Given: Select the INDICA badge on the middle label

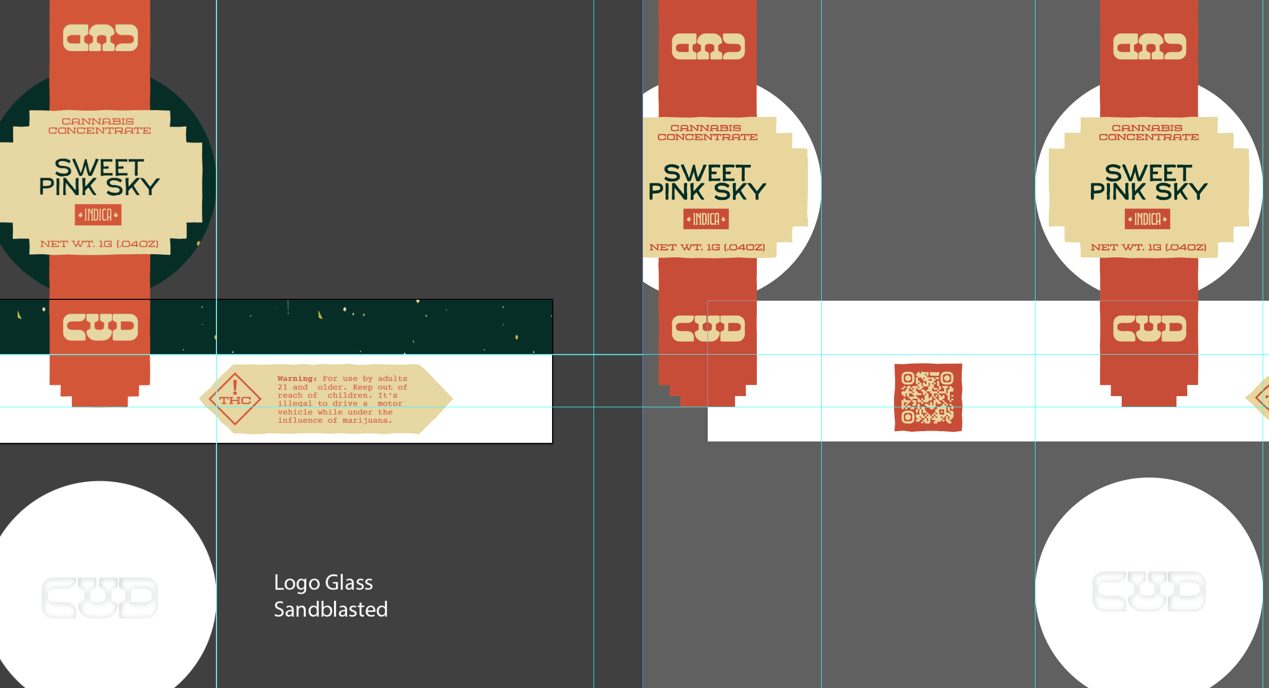Looking at the screenshot, I should 706,219.
